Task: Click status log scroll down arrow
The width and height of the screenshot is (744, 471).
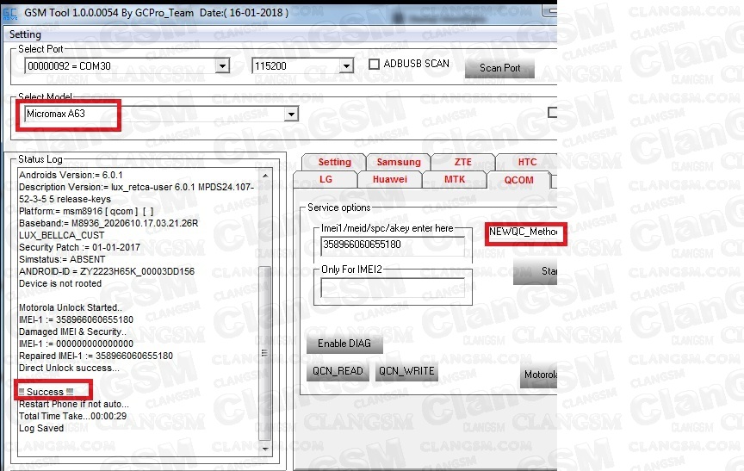Action: (x=265, y=449)
